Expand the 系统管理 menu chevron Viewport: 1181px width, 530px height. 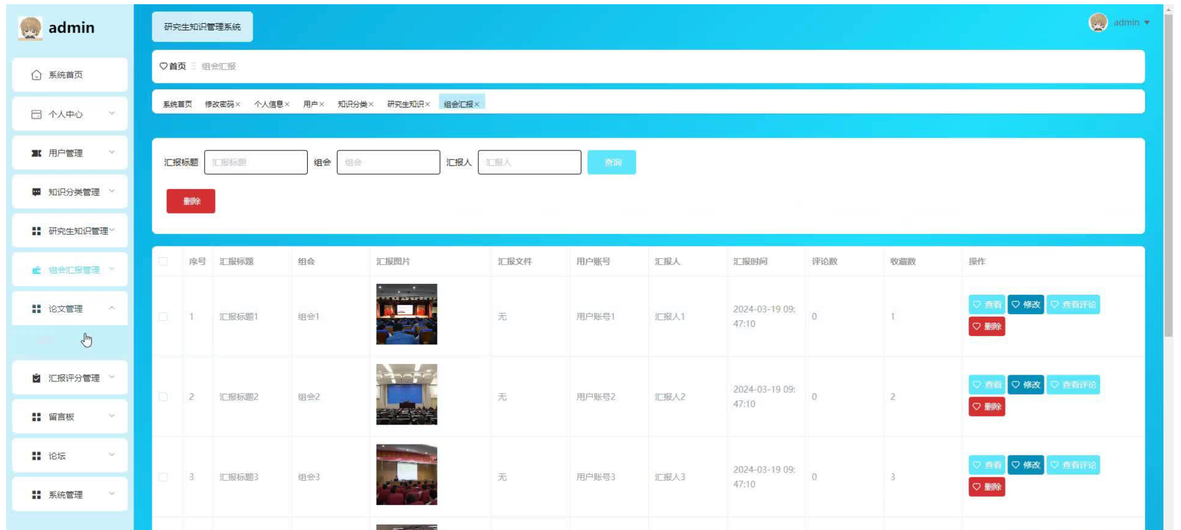click(112, 494)
